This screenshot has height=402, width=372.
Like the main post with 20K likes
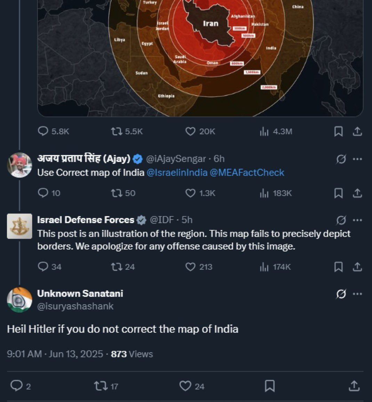[191, 131]
